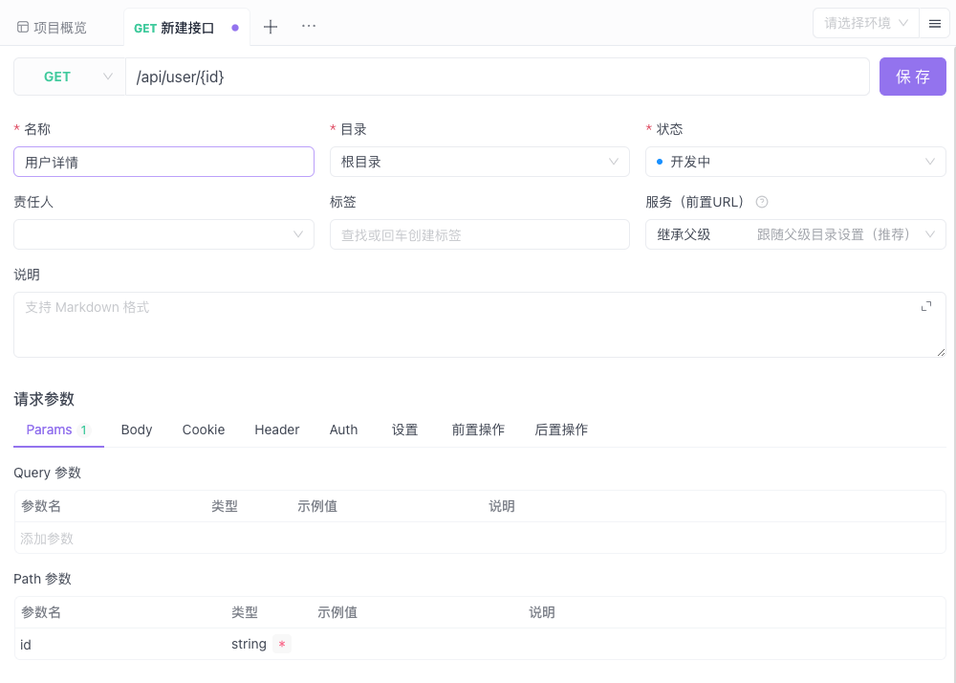Open the 责任人 assignee selector

pos(163,233)
